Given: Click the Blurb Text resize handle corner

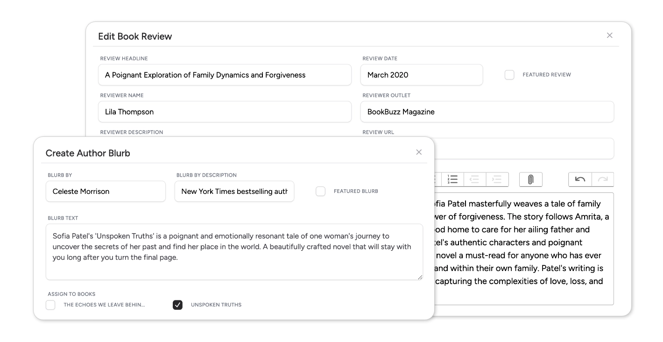Looking at the screenshot, I should click(420, 277).
